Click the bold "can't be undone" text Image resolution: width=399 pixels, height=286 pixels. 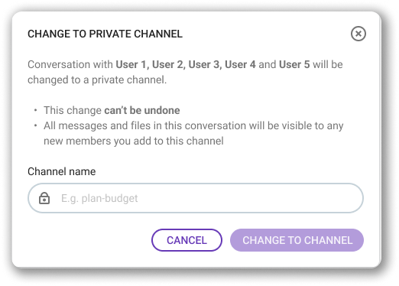(142, 110)
